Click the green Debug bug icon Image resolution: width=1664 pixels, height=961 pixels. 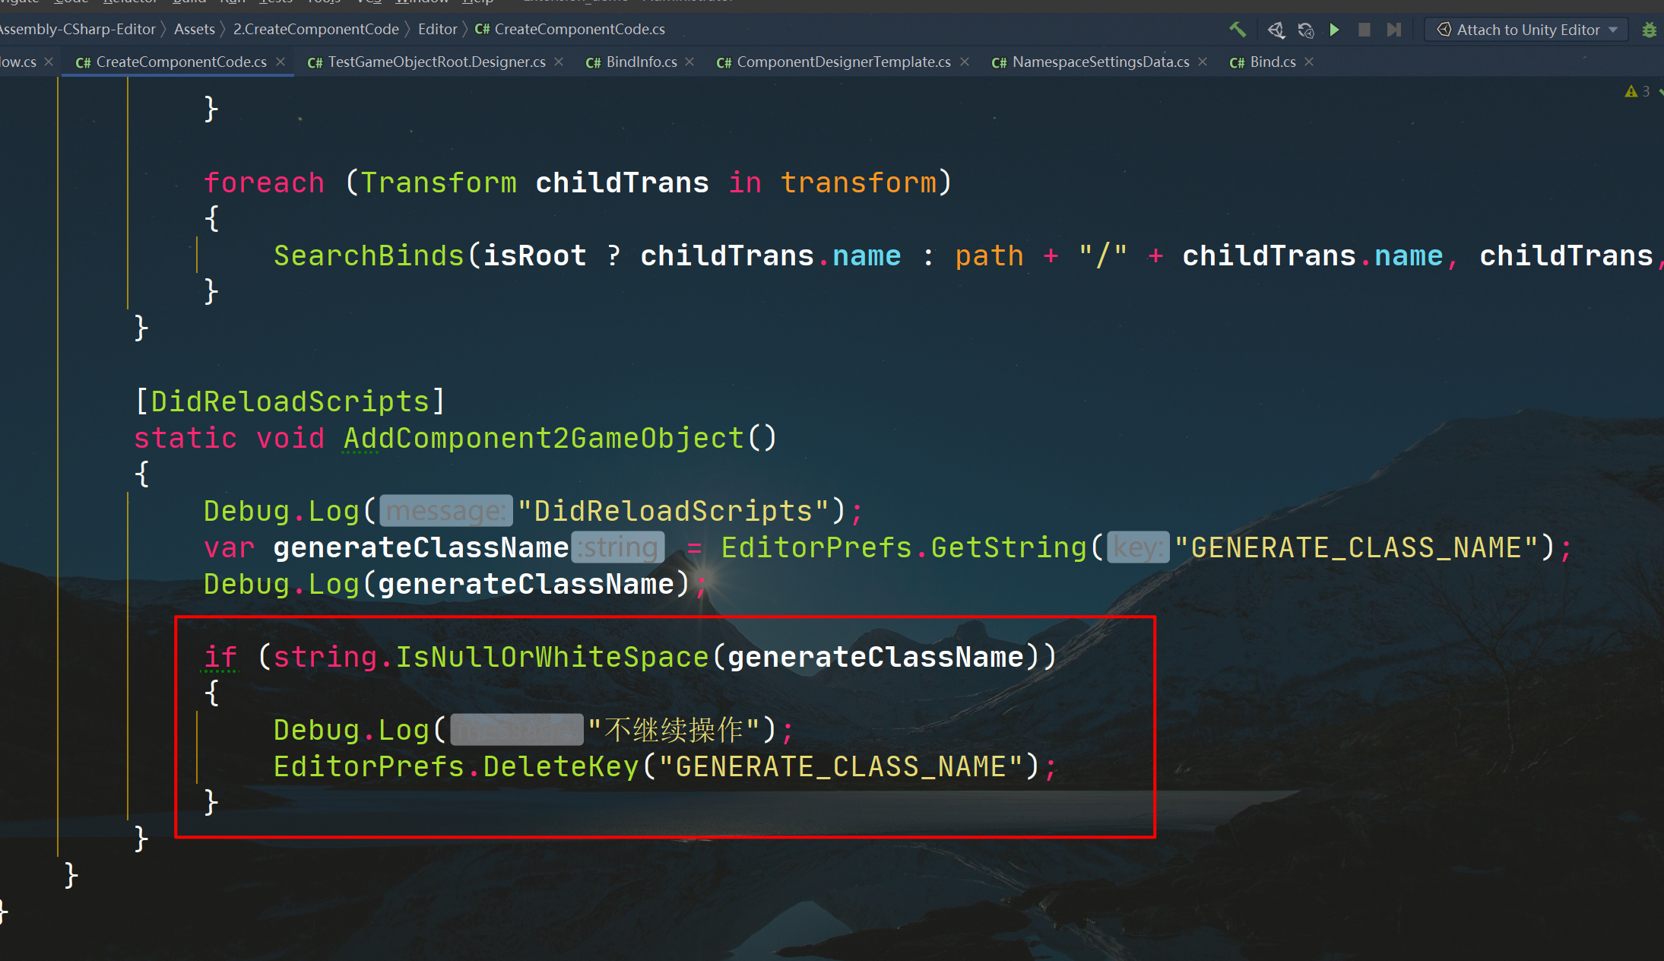point(1649,30)
